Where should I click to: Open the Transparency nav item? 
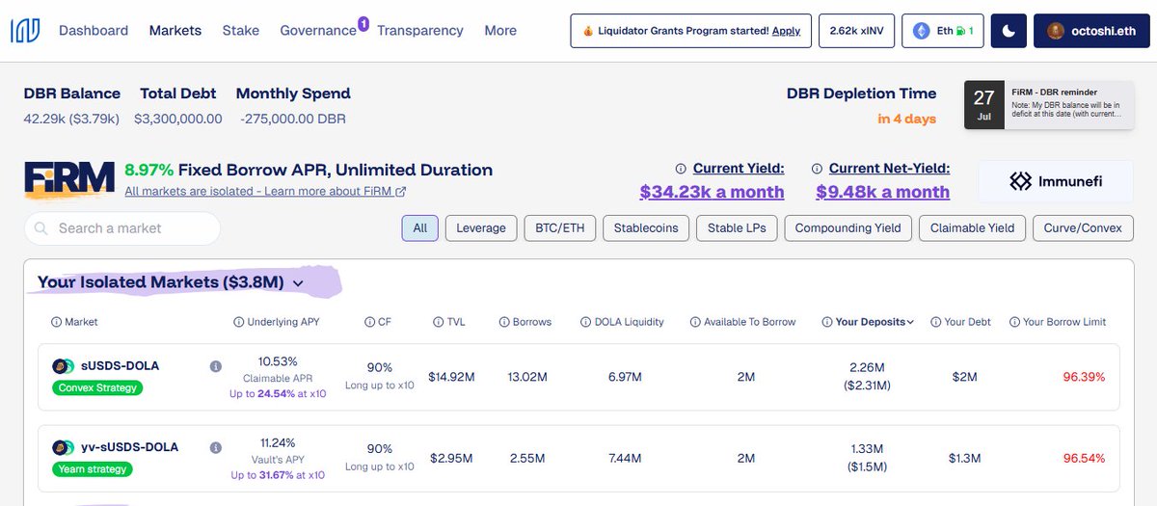pyautogui.click(x=420, y=31)
